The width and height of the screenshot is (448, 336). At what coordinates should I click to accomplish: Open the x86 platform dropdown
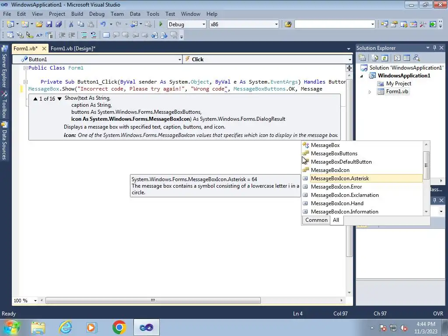tap(276, 24)
